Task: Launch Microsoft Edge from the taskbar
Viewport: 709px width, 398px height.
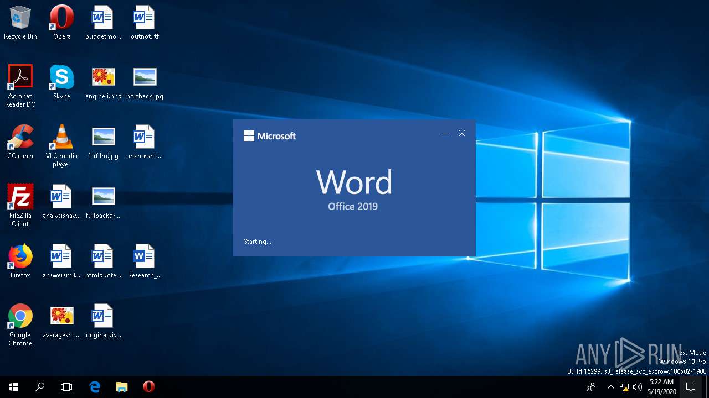Action: click(95, 387)
